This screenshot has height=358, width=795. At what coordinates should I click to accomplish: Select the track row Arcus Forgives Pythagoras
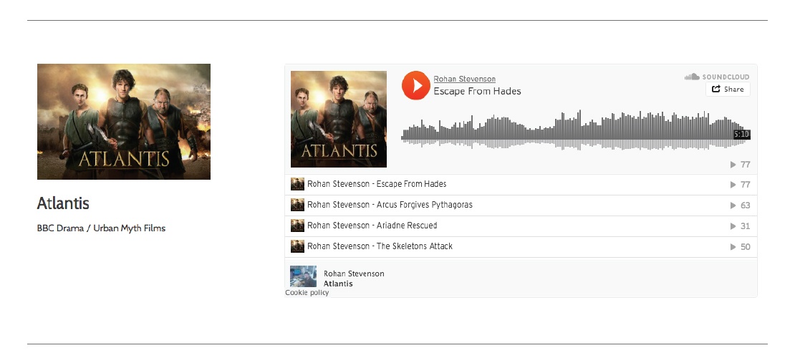[521, 205]
